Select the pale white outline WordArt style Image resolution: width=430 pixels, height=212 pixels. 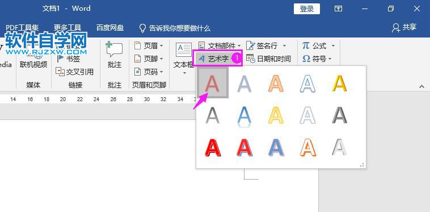click(x=307, y=115)
